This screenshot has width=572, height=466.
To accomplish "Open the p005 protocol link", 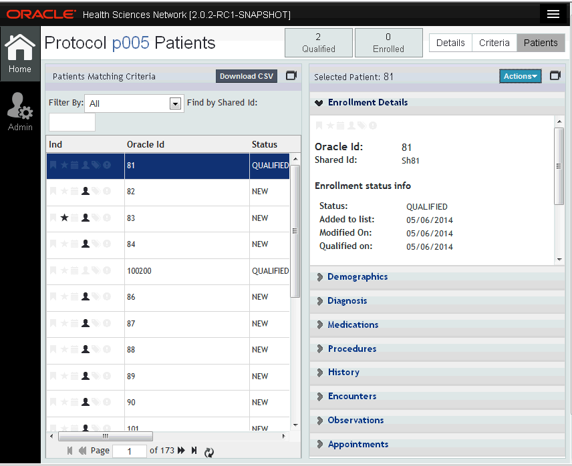I will tap(130, 43).
